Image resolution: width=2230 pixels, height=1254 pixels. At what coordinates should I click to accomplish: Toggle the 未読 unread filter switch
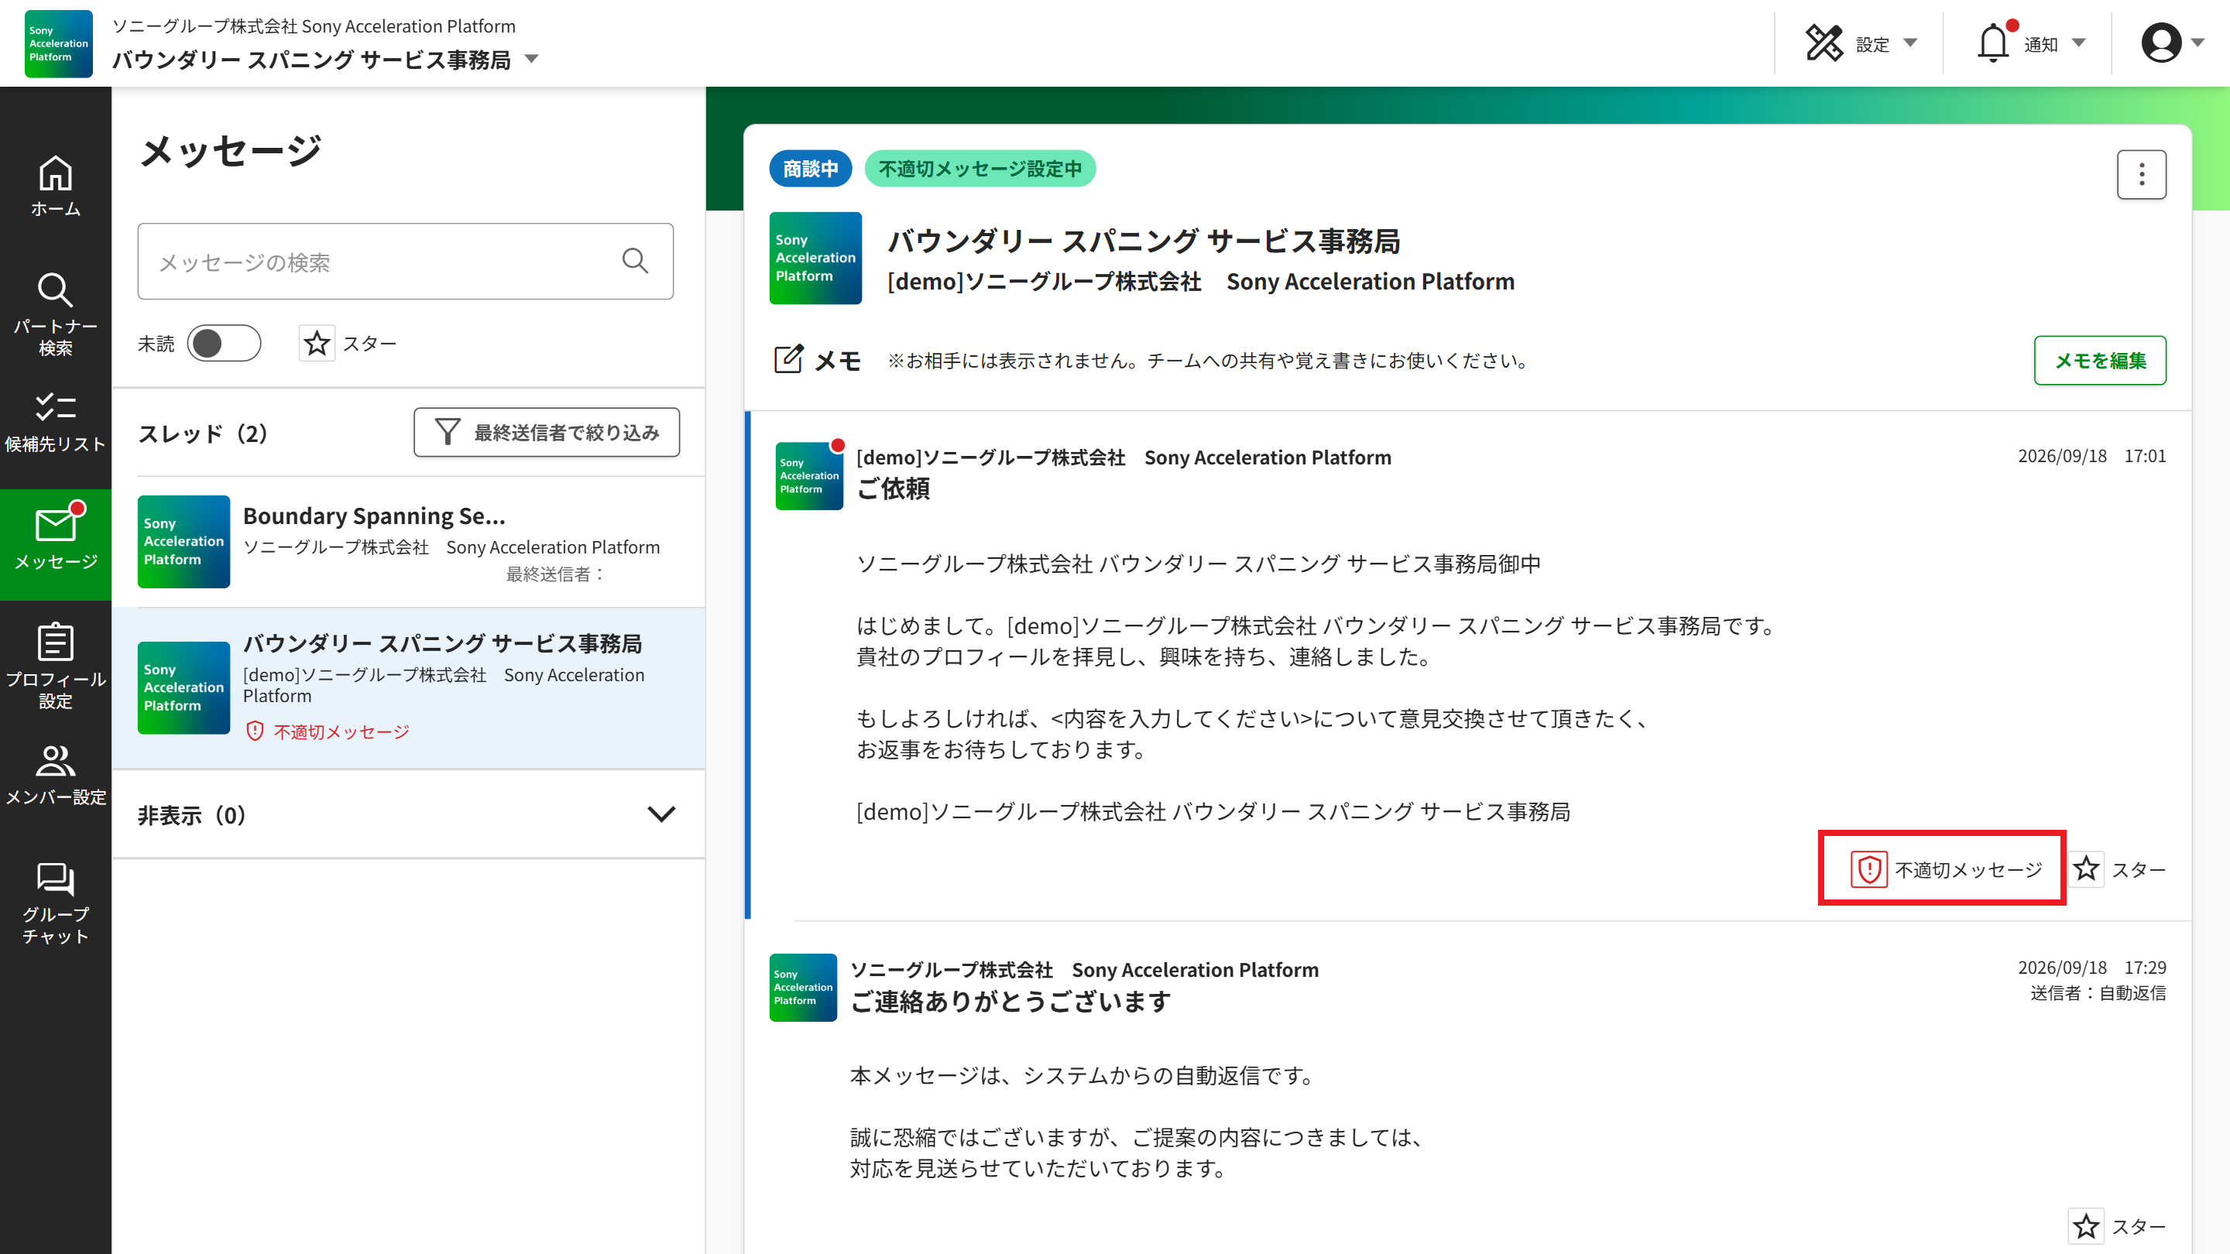point(225,344)
